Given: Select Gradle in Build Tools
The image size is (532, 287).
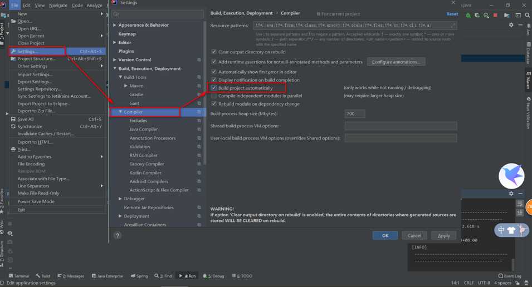Looking at the screenshot, I should click(x=136, y=95).
